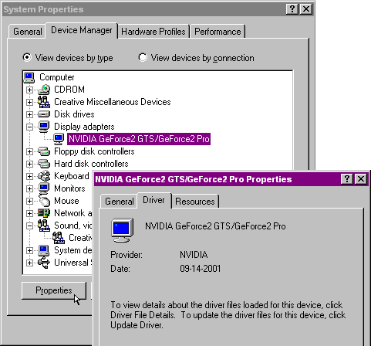Screen dimensions: 371x346
Task: Open the Performance tab
Action: pos(218,32)
